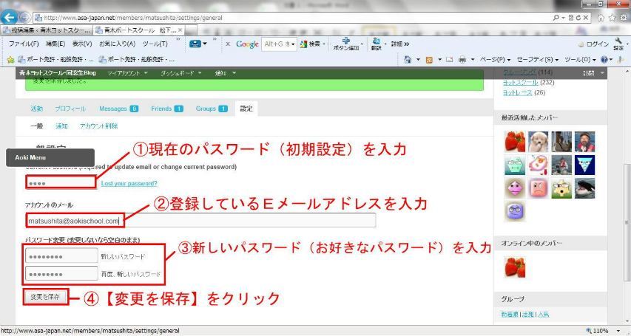Click the command bar Home icon

coord(408,60)
